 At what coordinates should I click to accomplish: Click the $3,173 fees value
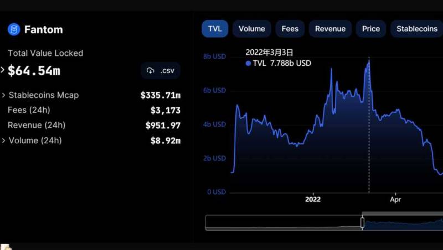[165, 110]
